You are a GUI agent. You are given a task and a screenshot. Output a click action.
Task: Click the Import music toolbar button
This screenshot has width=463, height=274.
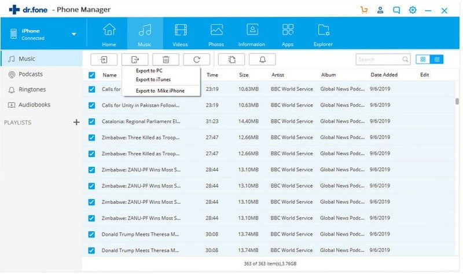point(104,60)
